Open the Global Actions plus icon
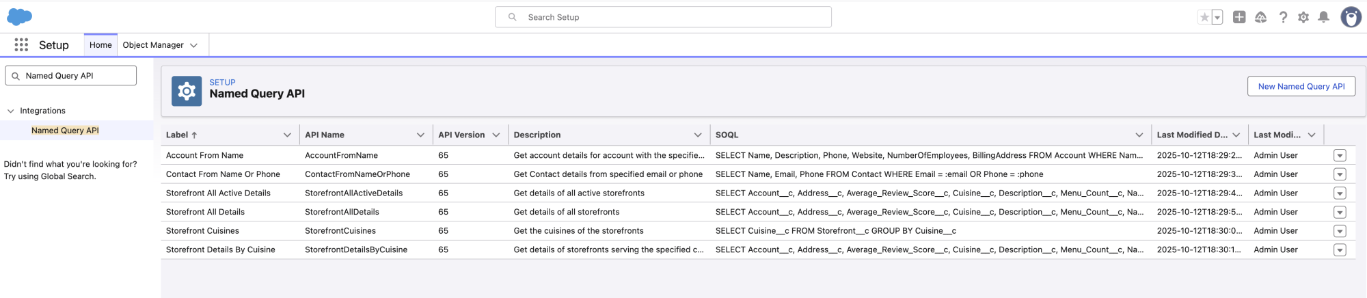This screenshot has width=1367, height=298. 1239,18
